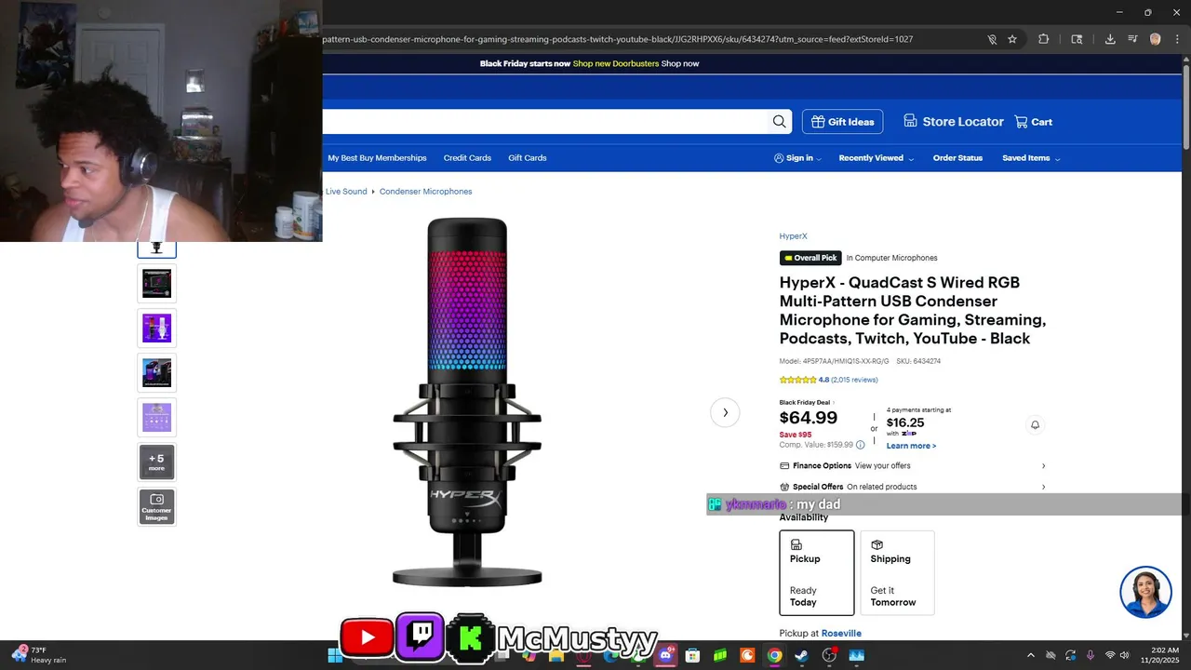The height and width of the screenshot is (670, 1191).
Task: Click the HyperX brand link
Action: 793,236
